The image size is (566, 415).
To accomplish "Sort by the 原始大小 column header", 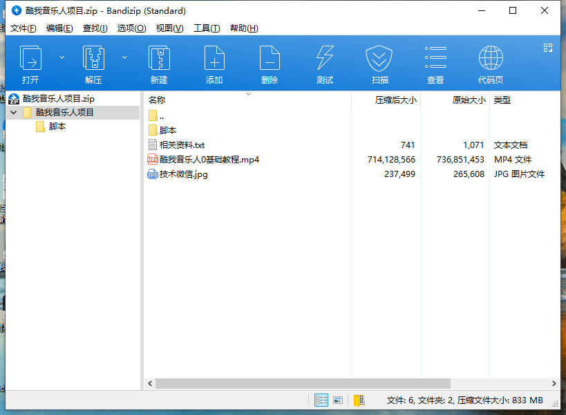I will click(x=469, y=100).
